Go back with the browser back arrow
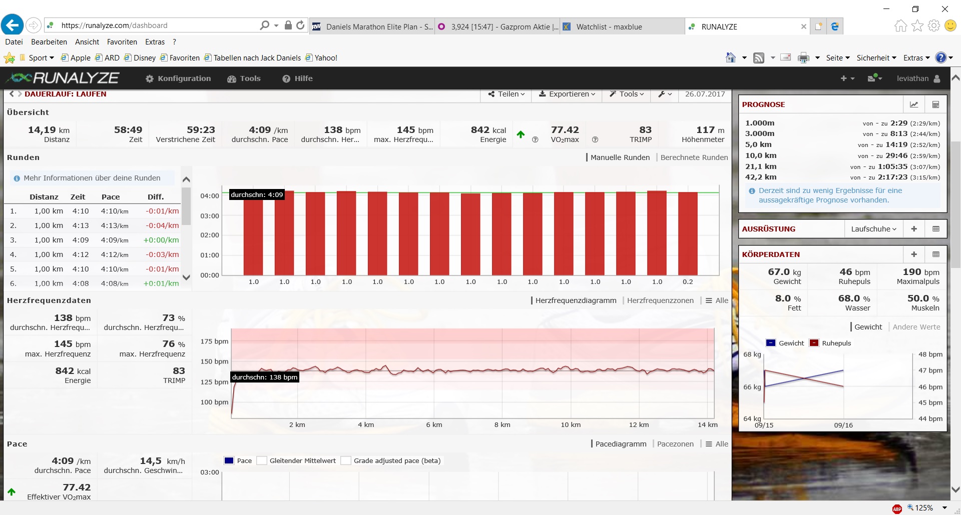The width and height of the screenshot is (961, 515). [13, 25]
